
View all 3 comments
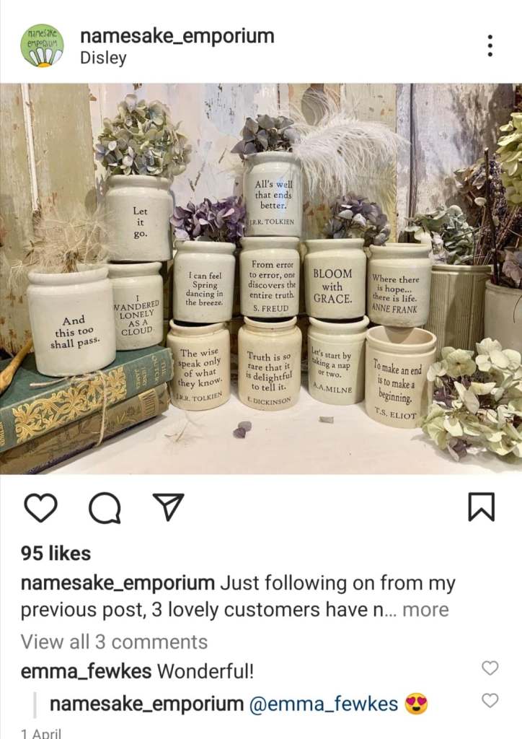[x=114, y=642]
